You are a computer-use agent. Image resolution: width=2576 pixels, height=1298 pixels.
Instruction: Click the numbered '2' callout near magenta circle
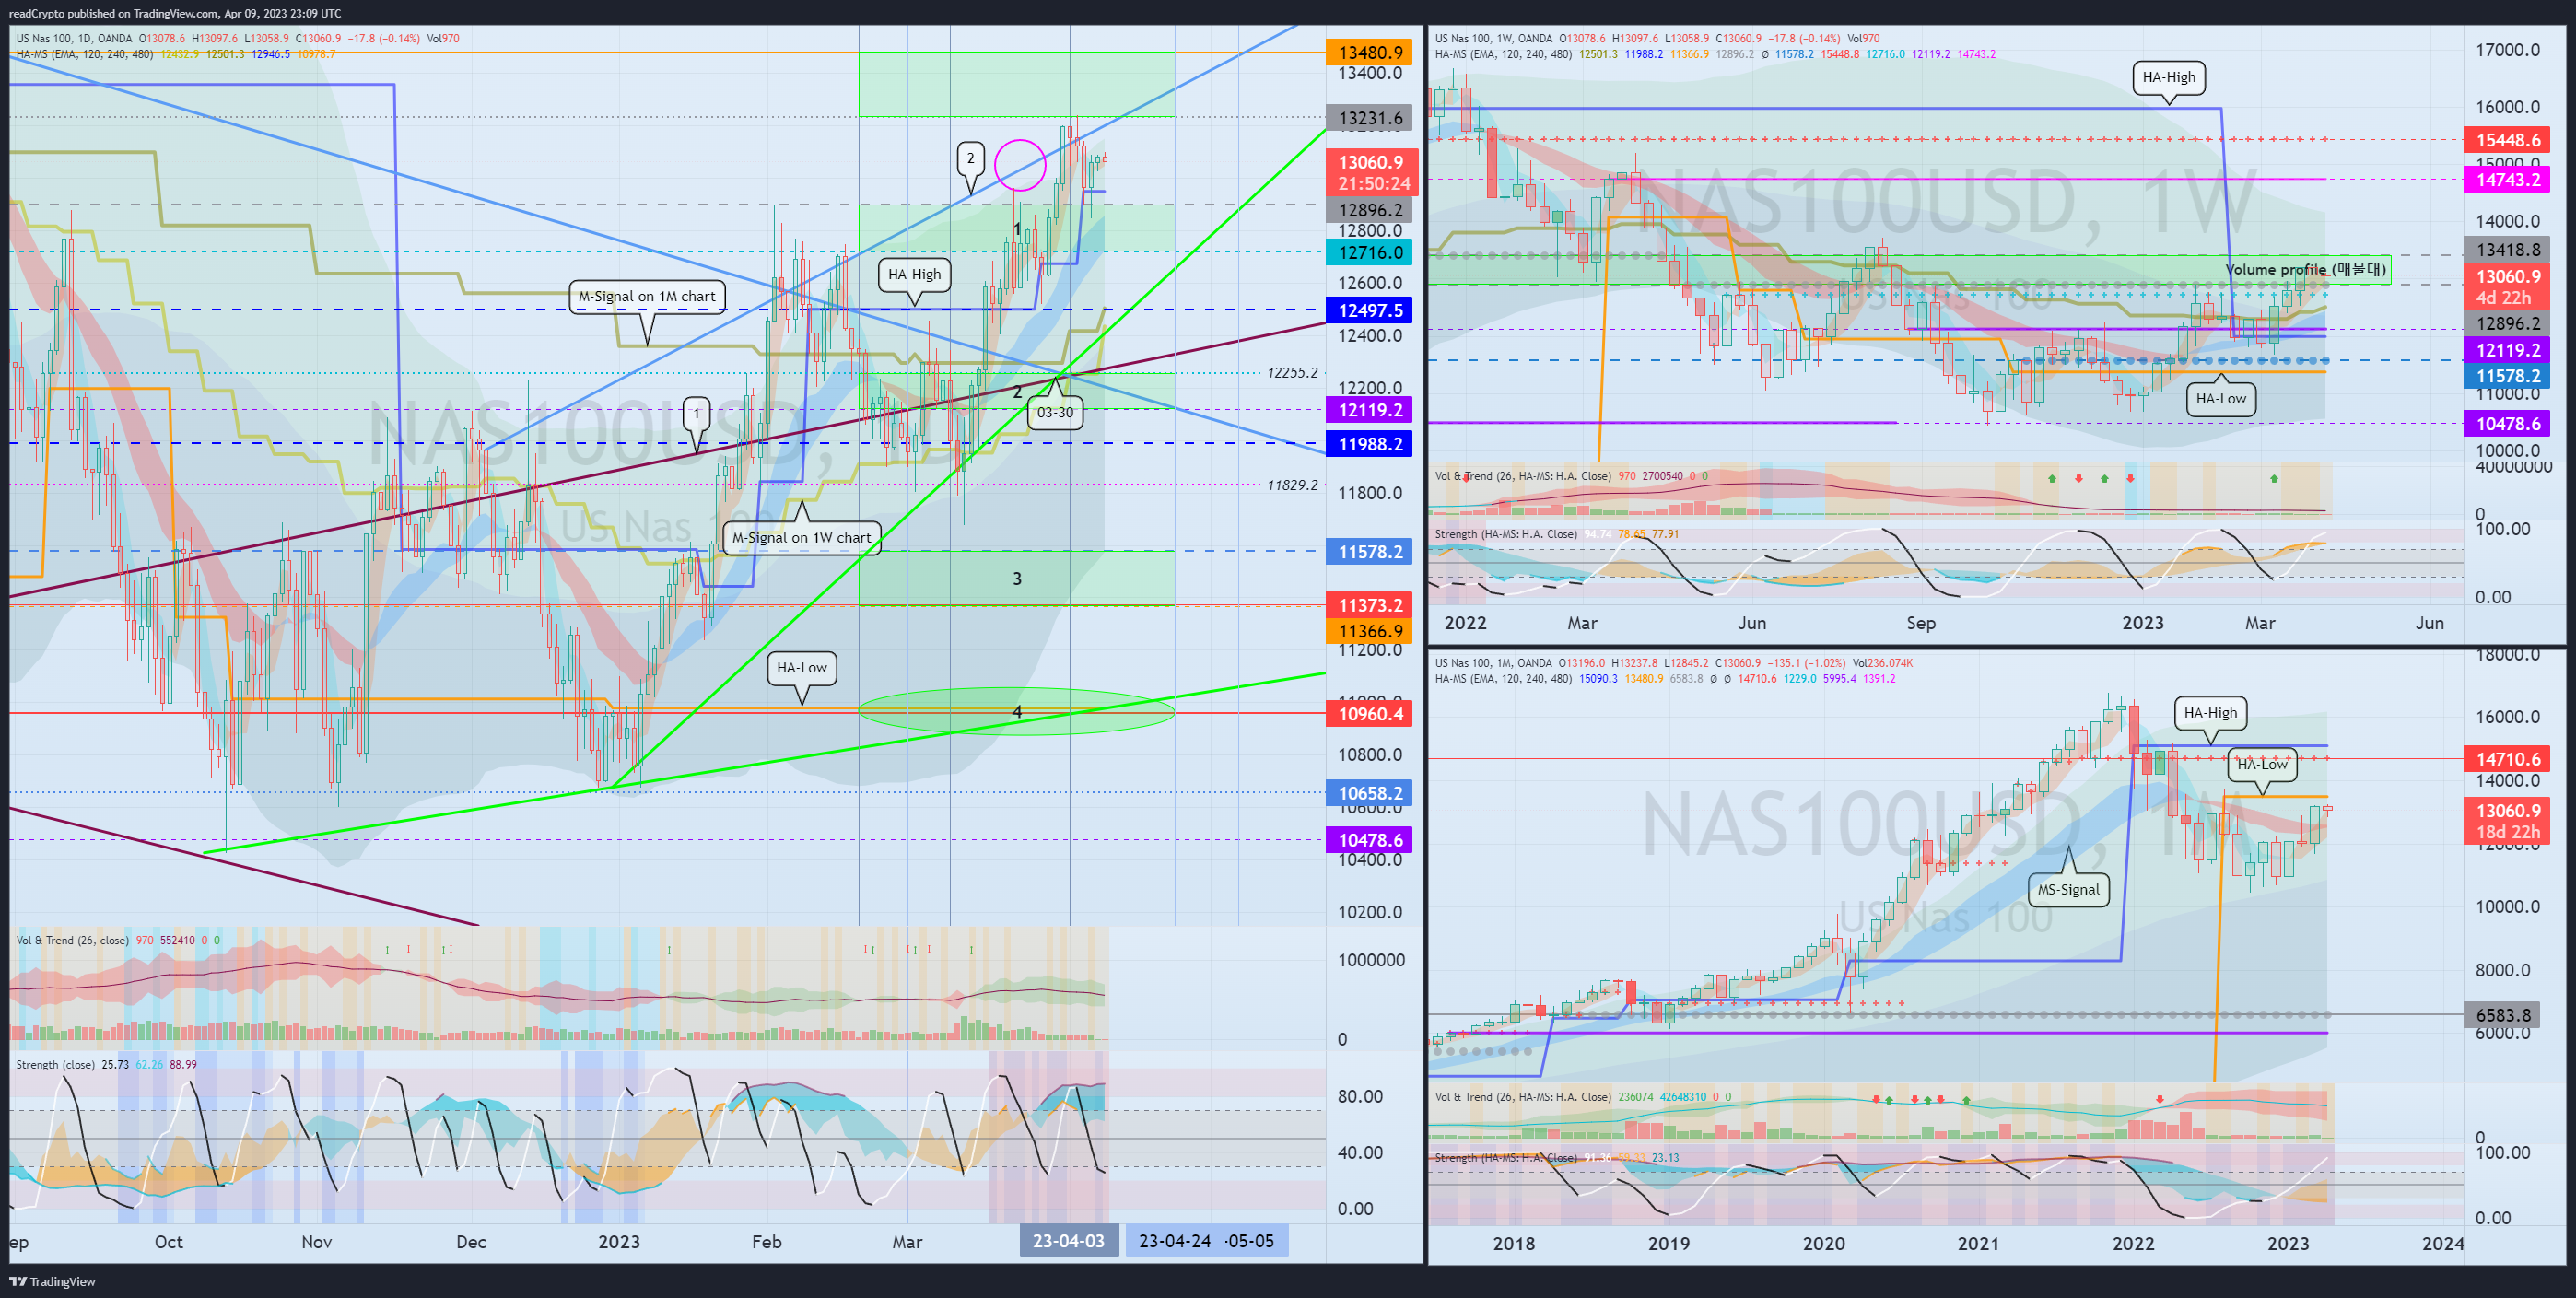[x=970, y=158]
